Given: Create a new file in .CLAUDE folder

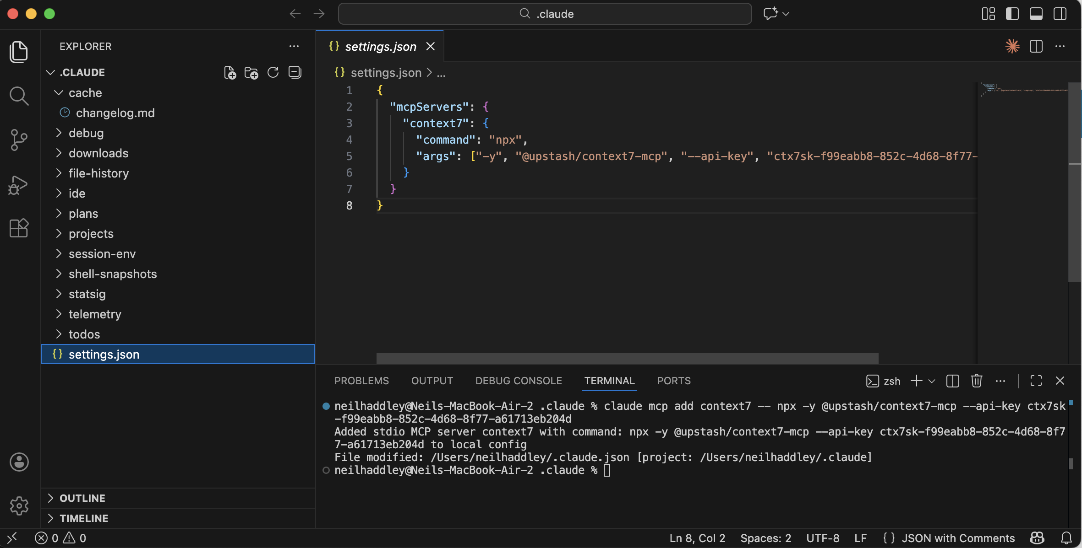Looking at the screenshot, I should 230,72.
